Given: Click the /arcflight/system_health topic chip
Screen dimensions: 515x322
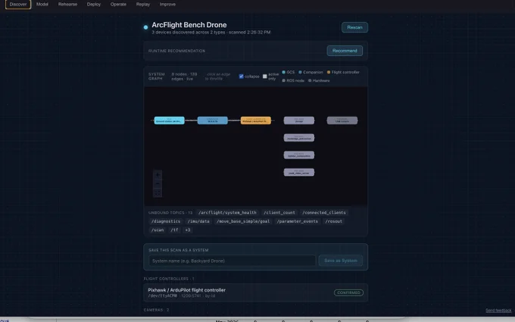Looking at the screenshot, I should click(x=227, y=213).
